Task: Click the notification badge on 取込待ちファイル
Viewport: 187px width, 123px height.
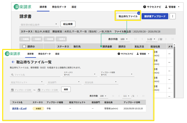Action: pyautogui.click(x=139, y=13)
